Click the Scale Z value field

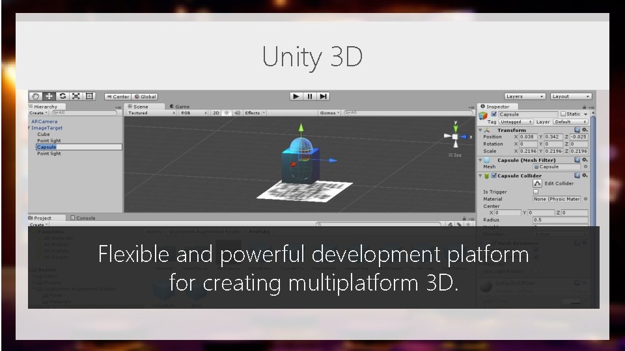(x=579, y=151)
